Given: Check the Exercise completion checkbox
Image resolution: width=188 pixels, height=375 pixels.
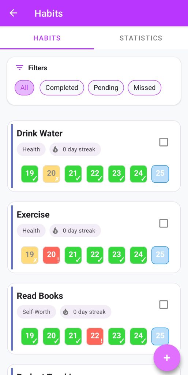Looking at the screenshot, I should pos(163,223).
